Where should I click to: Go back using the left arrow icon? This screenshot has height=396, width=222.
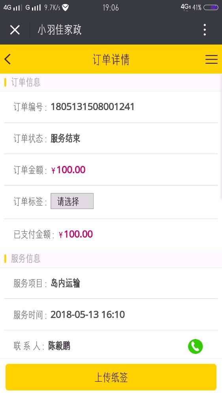[x=8, y=59]
